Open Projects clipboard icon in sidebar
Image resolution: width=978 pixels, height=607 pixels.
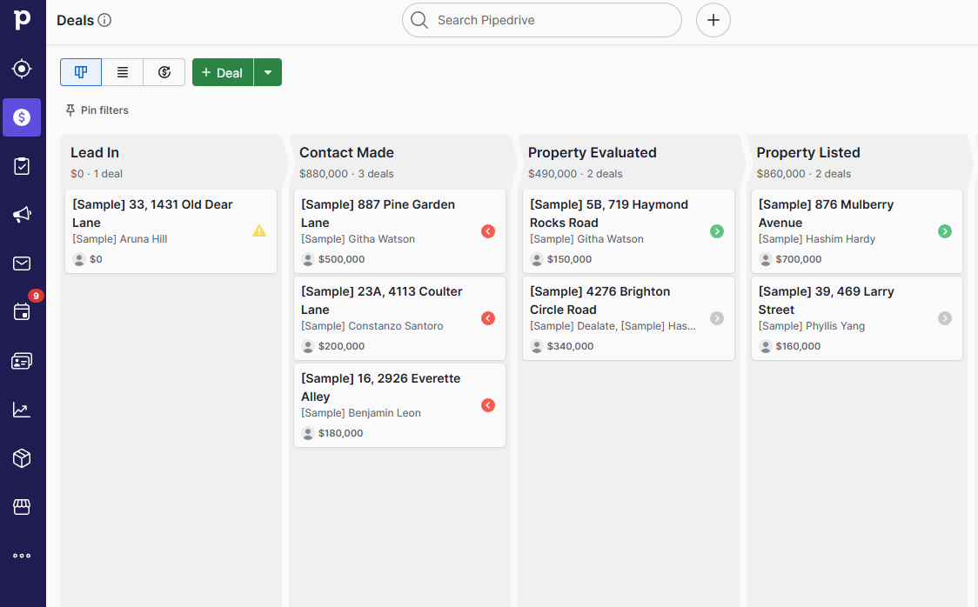(x=22, y=166)
